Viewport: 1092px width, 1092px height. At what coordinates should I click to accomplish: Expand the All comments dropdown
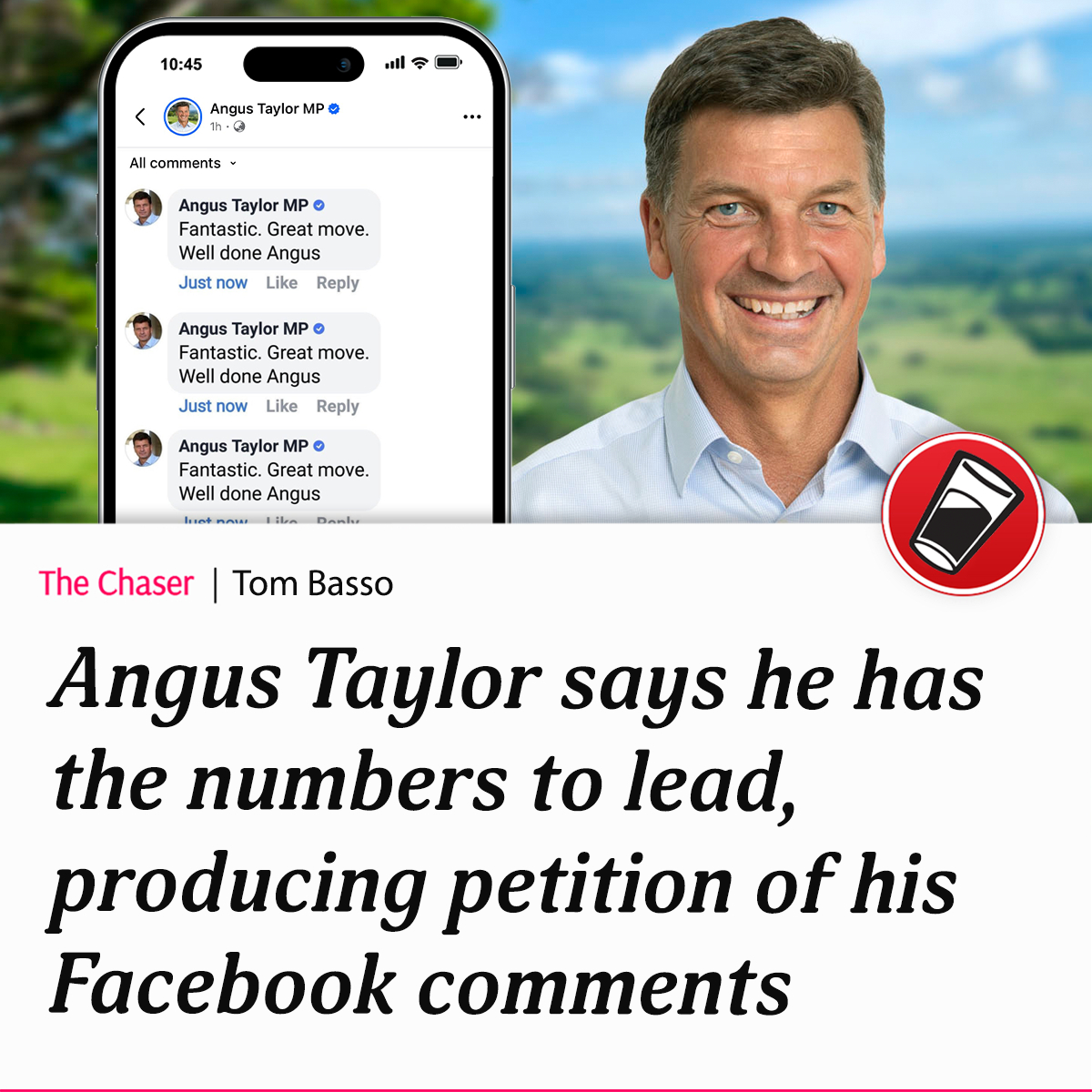point(183,163)
